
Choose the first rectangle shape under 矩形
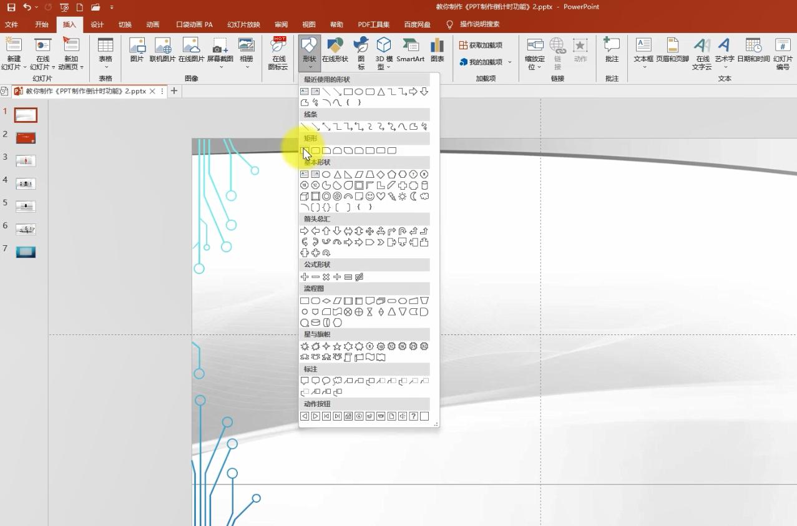[305, 150]
